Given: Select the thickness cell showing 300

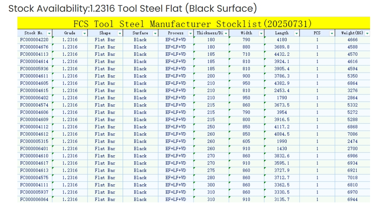Looking at the screenshot, I should tap(211, 185).
